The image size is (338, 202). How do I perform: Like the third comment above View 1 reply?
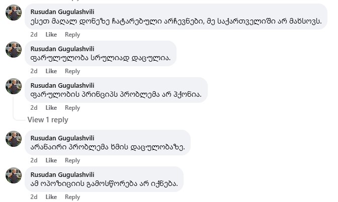click(51, 108)
